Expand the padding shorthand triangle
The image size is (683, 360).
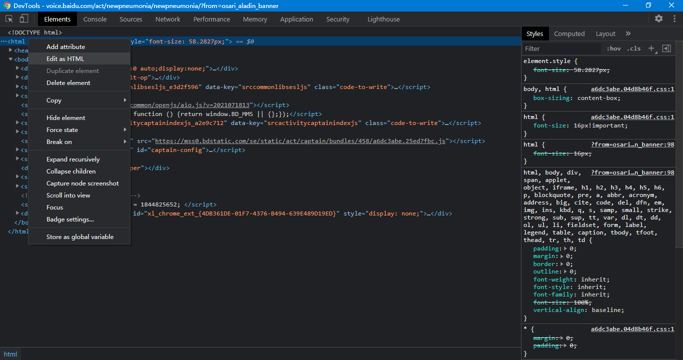click(565, 248)
